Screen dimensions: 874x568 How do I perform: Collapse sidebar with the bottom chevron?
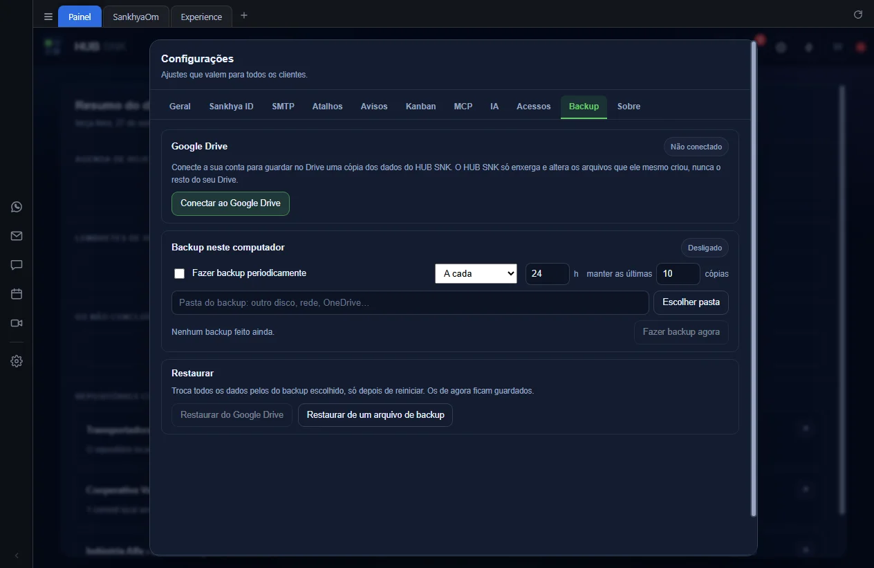pyautogui.click(x=17, y=556)
